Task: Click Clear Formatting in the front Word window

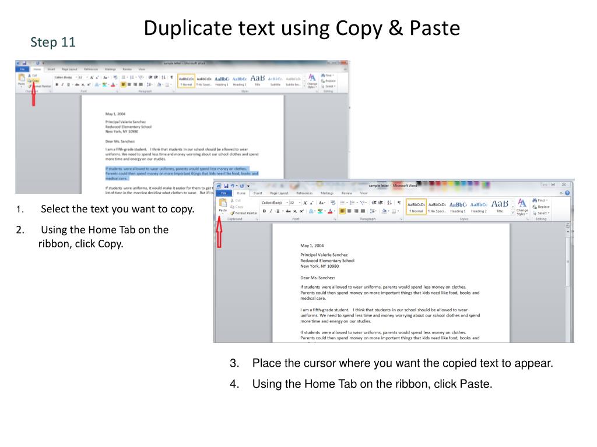Action: click(333, 203)
